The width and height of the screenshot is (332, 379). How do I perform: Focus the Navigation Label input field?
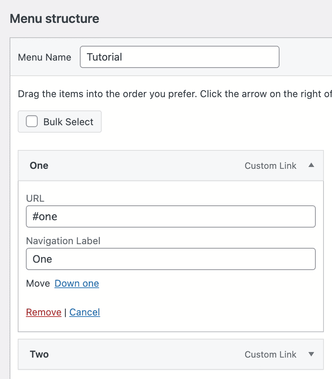(170, 259)
